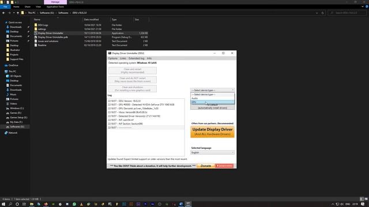This screenshot has width=369, height=207.
Task: Open taskbar search icon
Action: coord(10,204)
